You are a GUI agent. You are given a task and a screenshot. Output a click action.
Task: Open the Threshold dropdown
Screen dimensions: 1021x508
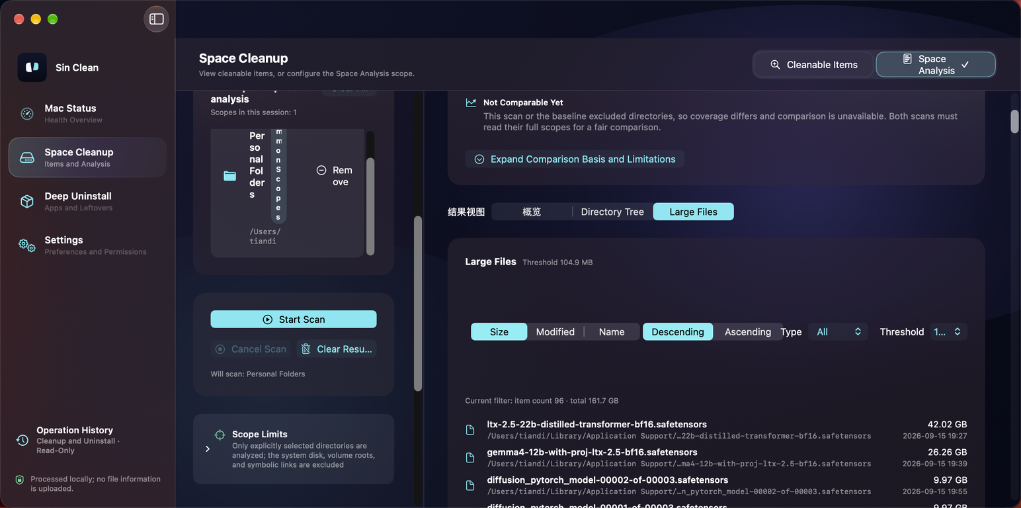click(949, 331)
